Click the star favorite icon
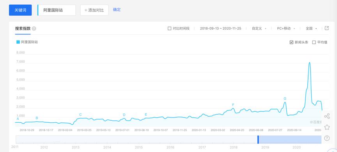Screen dimensions: 337x152 pyautogui.click(x=327, y=127)
